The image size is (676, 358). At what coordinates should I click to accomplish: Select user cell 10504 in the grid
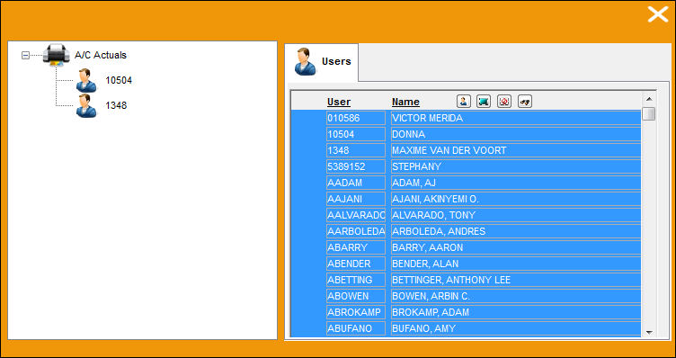tap(356, 134)
